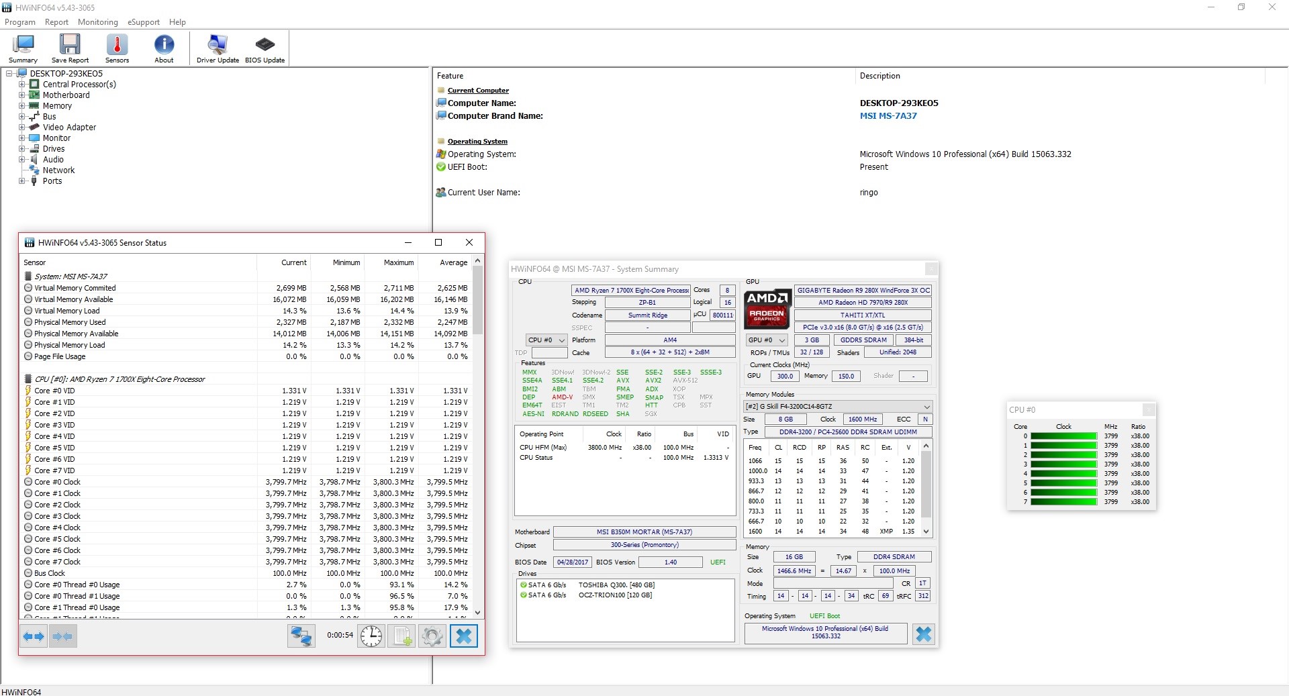Click the Operating System Windows icon
The height and width of the screenshot is (696, 1289).
(441, 154)
